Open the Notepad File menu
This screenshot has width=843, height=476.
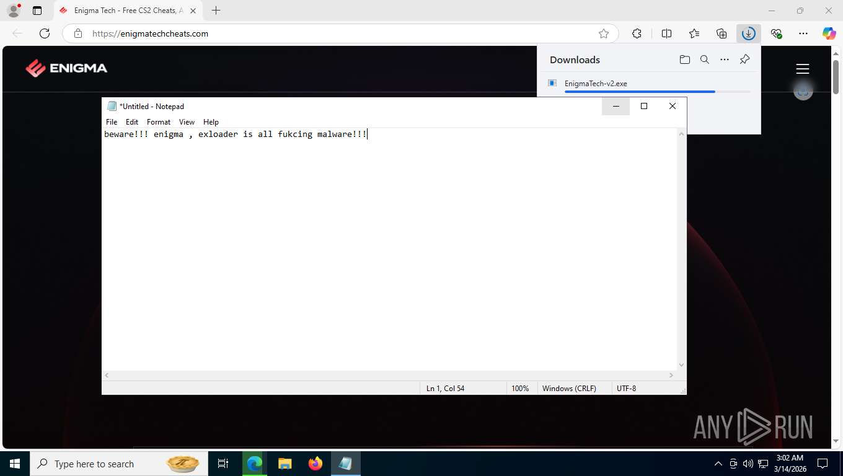coord(112,122)
